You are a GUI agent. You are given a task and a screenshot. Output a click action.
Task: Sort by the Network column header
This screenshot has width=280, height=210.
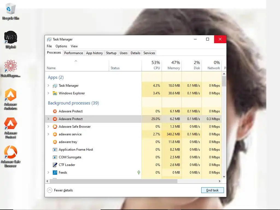pyautogui.click(x=212, y=66)
